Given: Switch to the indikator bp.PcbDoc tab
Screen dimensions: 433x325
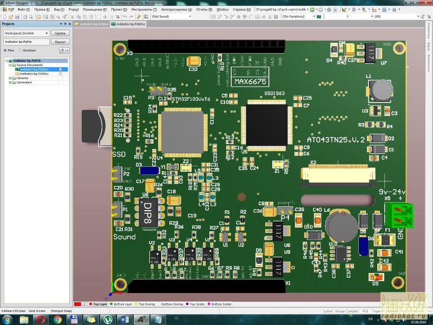Looking at the screenshot, I should tap(128, 24).
